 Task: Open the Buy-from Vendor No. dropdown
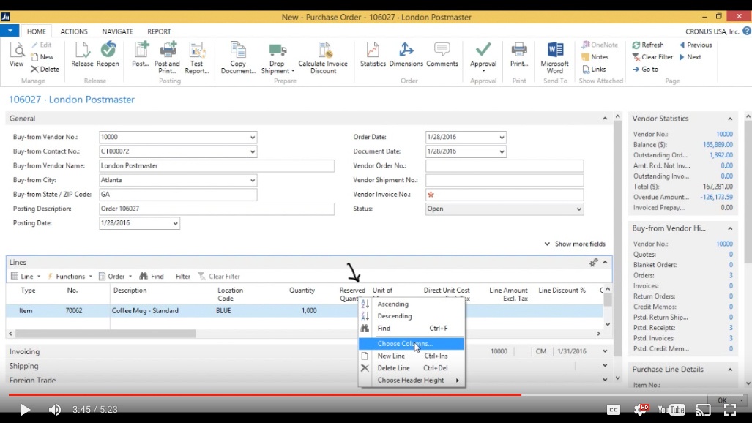[x=253, y=136]
